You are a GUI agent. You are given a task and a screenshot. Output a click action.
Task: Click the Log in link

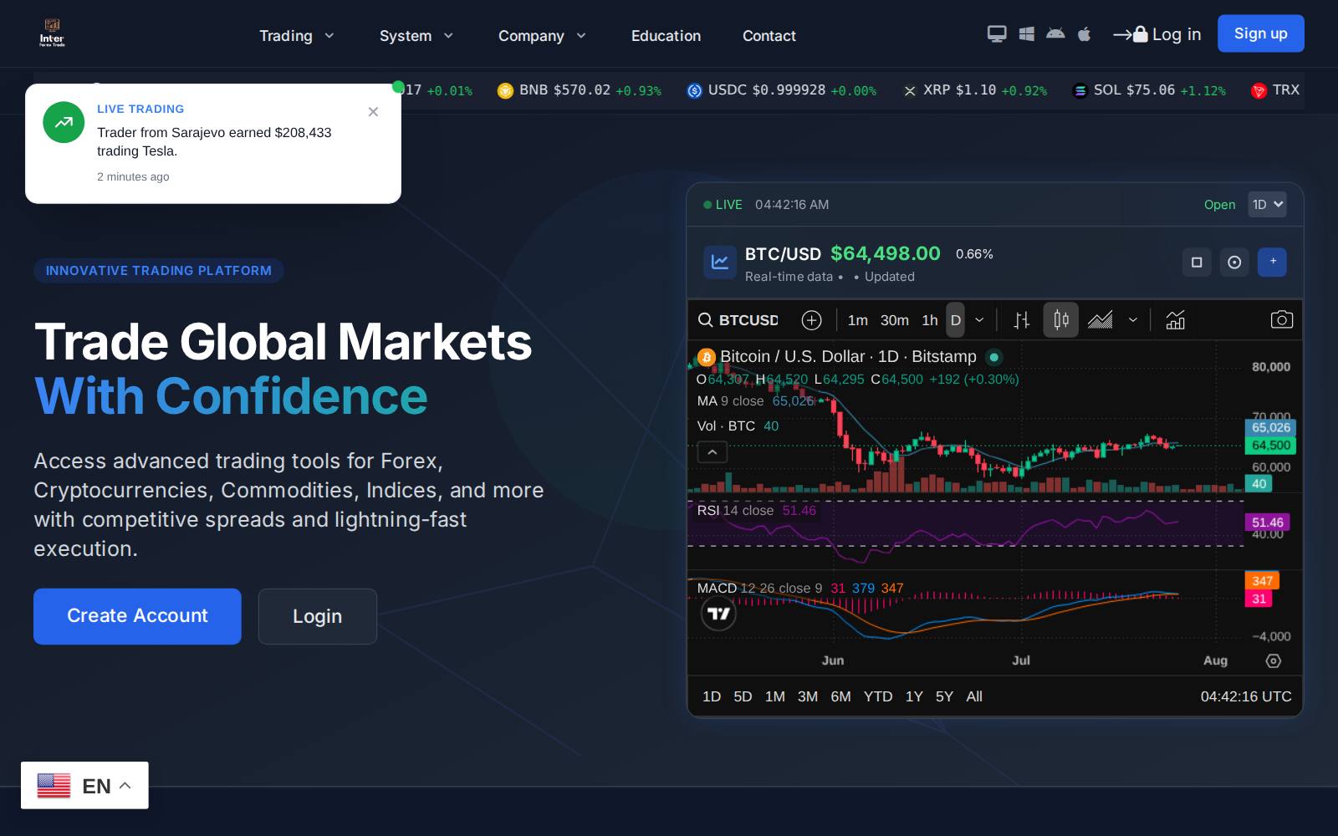(x=1157, y=34)
